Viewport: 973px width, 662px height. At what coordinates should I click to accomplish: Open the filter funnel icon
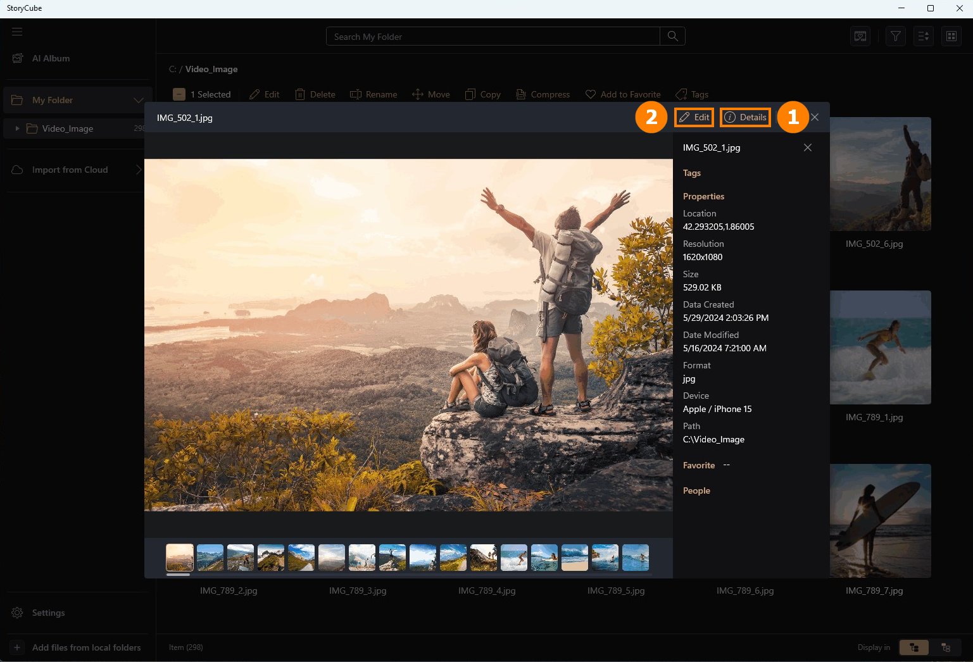click(895, 36)
